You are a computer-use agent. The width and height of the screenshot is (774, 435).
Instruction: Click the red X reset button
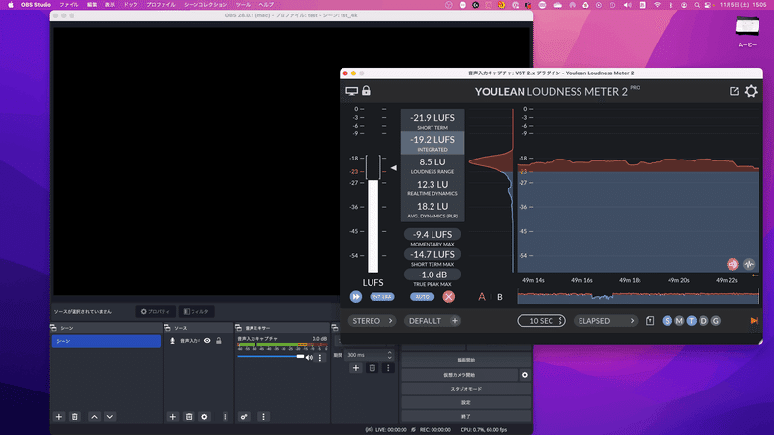[x=448, y=297]
